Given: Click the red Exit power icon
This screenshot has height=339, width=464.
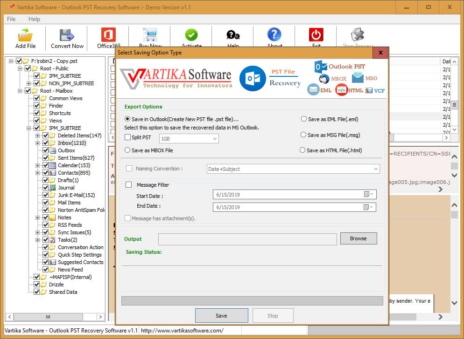Looking at the screenshot, I should 316,35.
